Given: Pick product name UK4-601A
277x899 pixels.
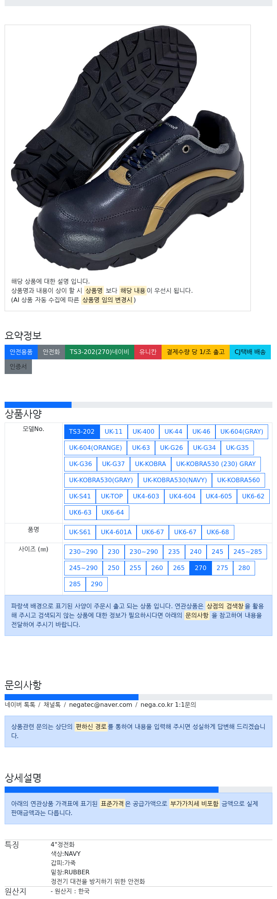Looking at the screenshot, I should (116, 532).
